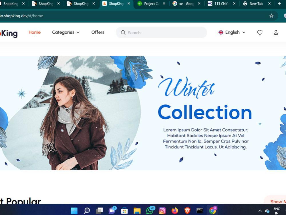Click the UK flag language icon
The image size is (286, 215).
point(221,32)
